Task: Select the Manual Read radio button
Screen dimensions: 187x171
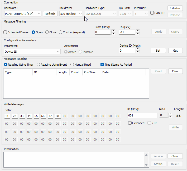Action: click(72, 65)
